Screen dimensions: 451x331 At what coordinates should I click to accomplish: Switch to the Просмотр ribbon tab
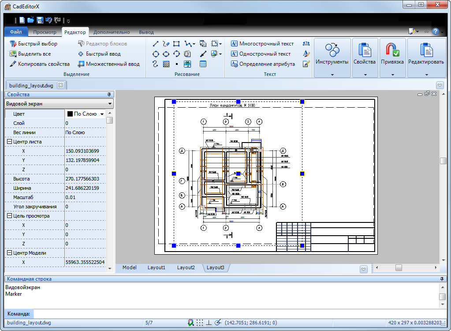tap(45, 32)
